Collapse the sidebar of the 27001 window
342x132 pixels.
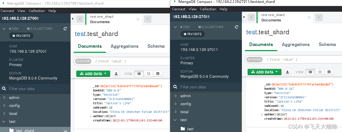pos(72,19)
